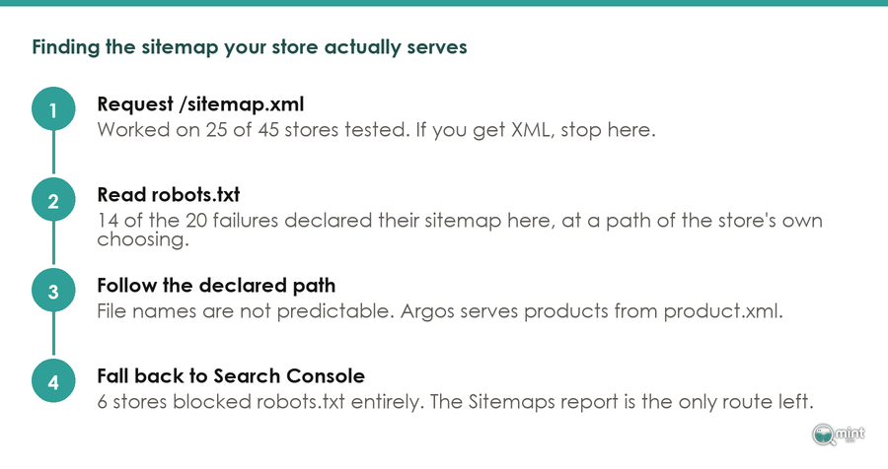Click the Argos product.xml description line

pos(439,311)
